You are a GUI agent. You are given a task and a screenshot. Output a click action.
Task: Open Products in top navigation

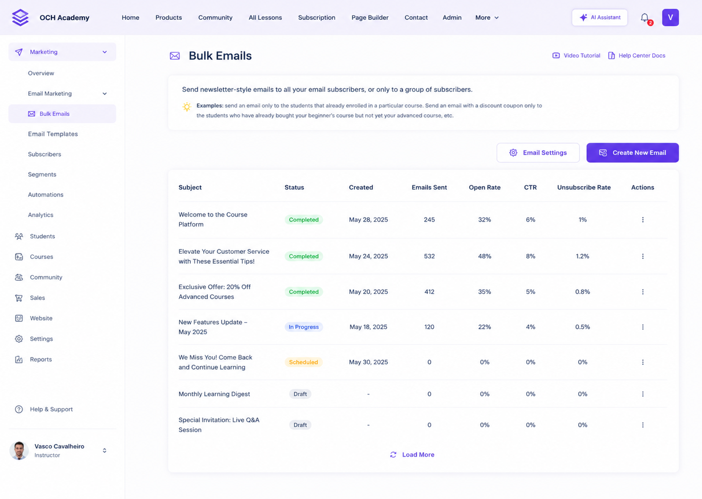click(x=169, y=17)
